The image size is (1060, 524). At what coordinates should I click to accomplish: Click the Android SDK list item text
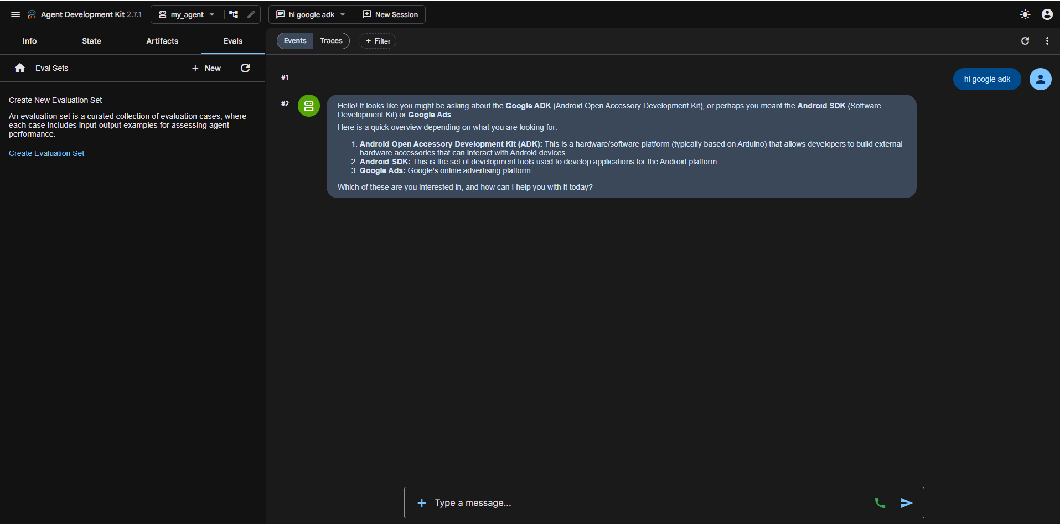[x=539, y=162]
